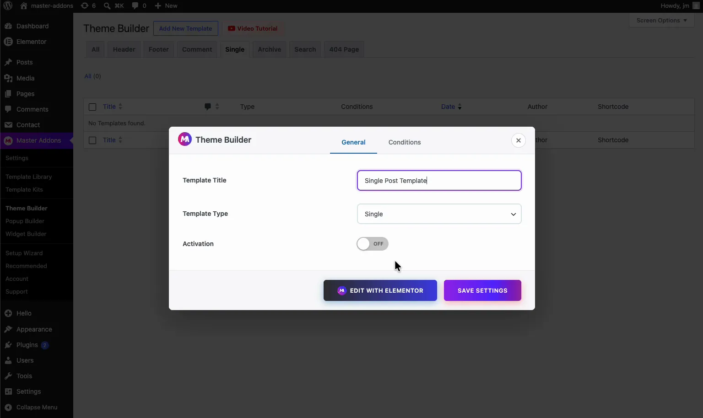Click the user avatar next to Howdy
The image size is (703, 418).
696,6
